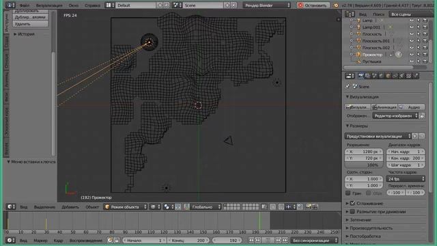
Task: Click the Удалить button in the tool shelf
Action: pyautogui.click(x=30, y=24)
